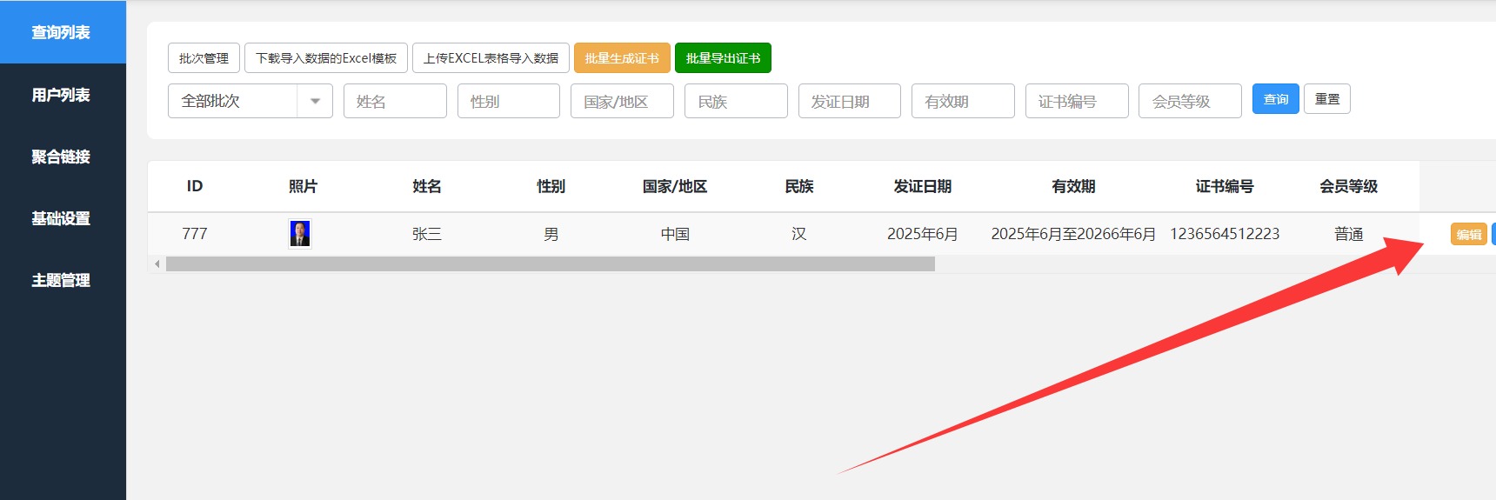The height and width of the screenshot is (500, 1496).
Task: Click the blue 查询 button
Action: (x=1276, y=99)
